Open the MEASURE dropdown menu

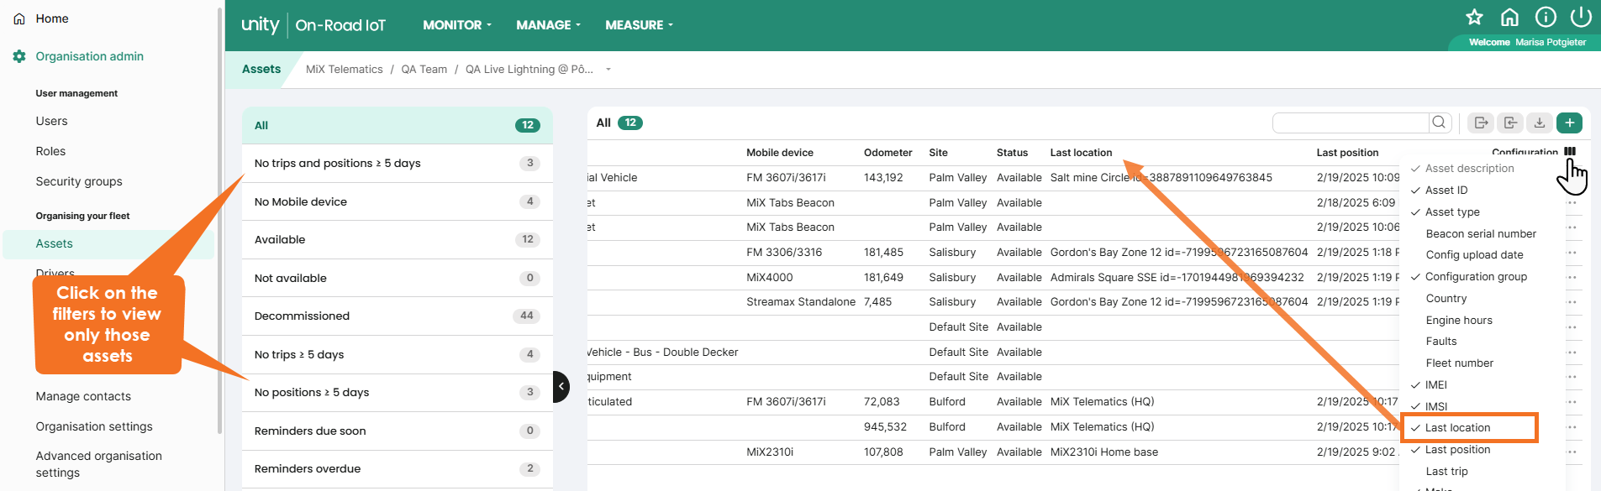coord(639,25)
